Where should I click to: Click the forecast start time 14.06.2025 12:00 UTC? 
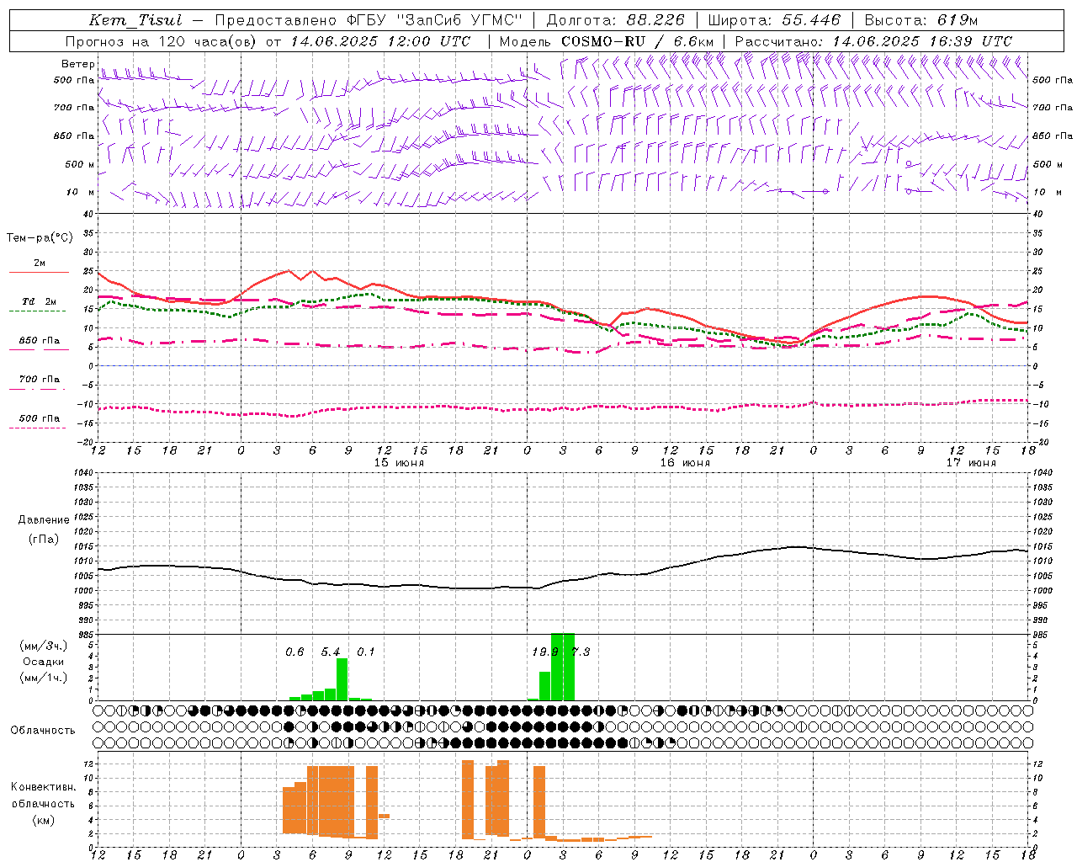point(380,41)
